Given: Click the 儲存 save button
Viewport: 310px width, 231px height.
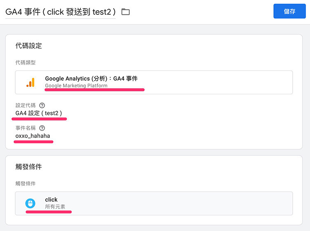Looking at the screenshot, I should click(x=289, y=11).
